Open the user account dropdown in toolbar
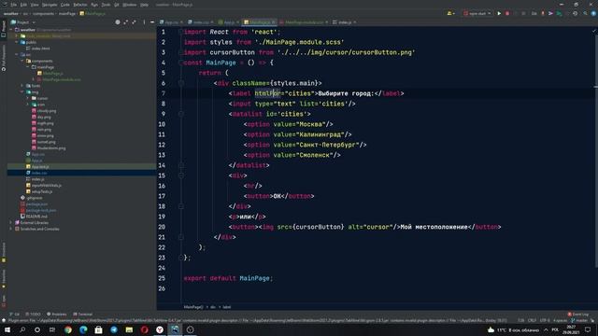The width and height of the screenshot is (598, 336). 450,13
